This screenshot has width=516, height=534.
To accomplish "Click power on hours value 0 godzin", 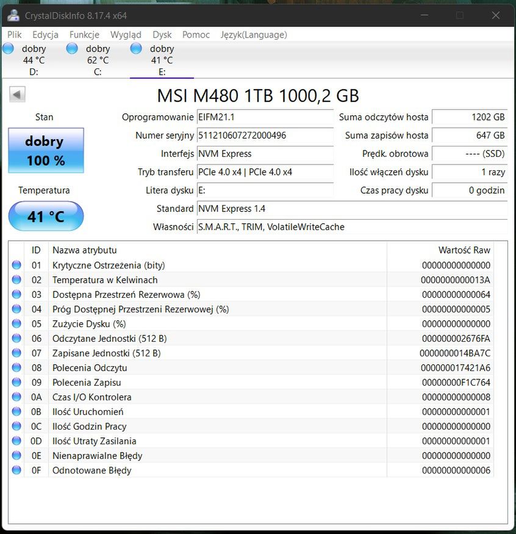I will 470,190.
